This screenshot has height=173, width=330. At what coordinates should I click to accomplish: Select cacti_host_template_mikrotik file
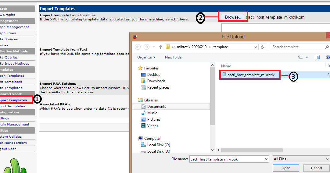251,75
